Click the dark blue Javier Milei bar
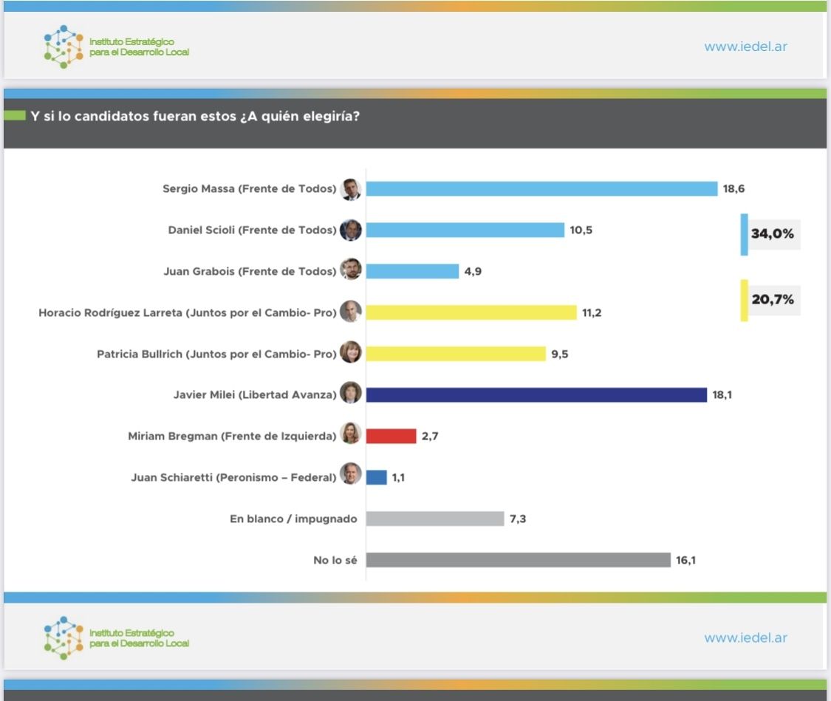Screen dimensions: 831x701 (x=536, y=395)
